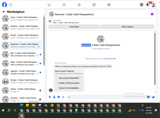
Task: Open the Marketplace storefront icon
Action: (x=94, y=5)
